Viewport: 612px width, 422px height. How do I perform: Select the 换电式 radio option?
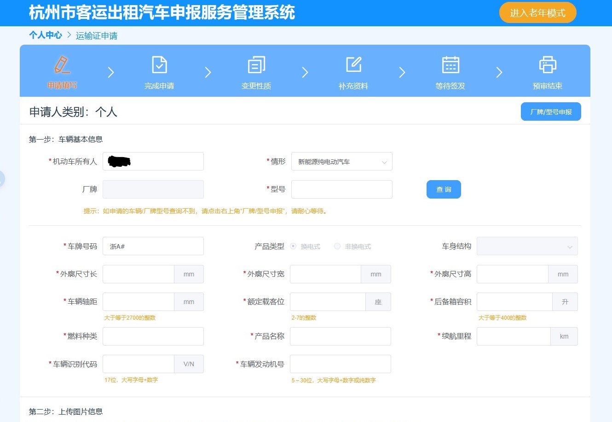[x=293, y=246]
